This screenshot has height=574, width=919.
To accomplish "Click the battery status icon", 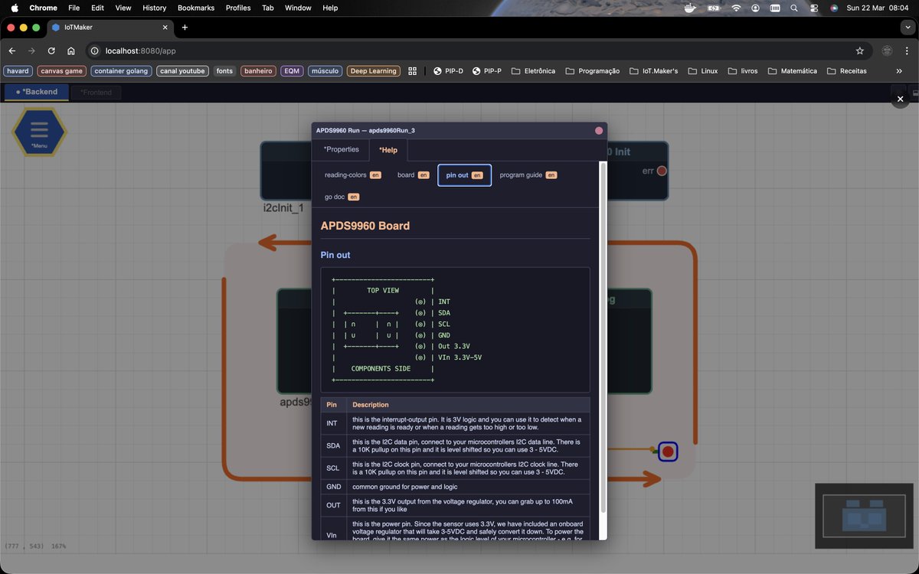I will click(x=714, y=8).
